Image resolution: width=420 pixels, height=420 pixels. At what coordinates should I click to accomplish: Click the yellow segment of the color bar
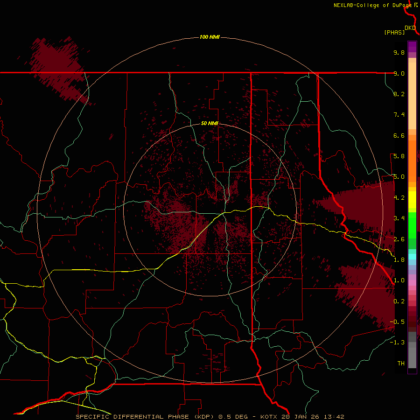point(412,200)
